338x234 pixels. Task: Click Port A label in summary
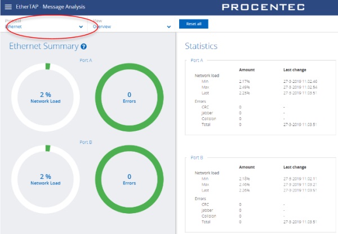(86, 60)
